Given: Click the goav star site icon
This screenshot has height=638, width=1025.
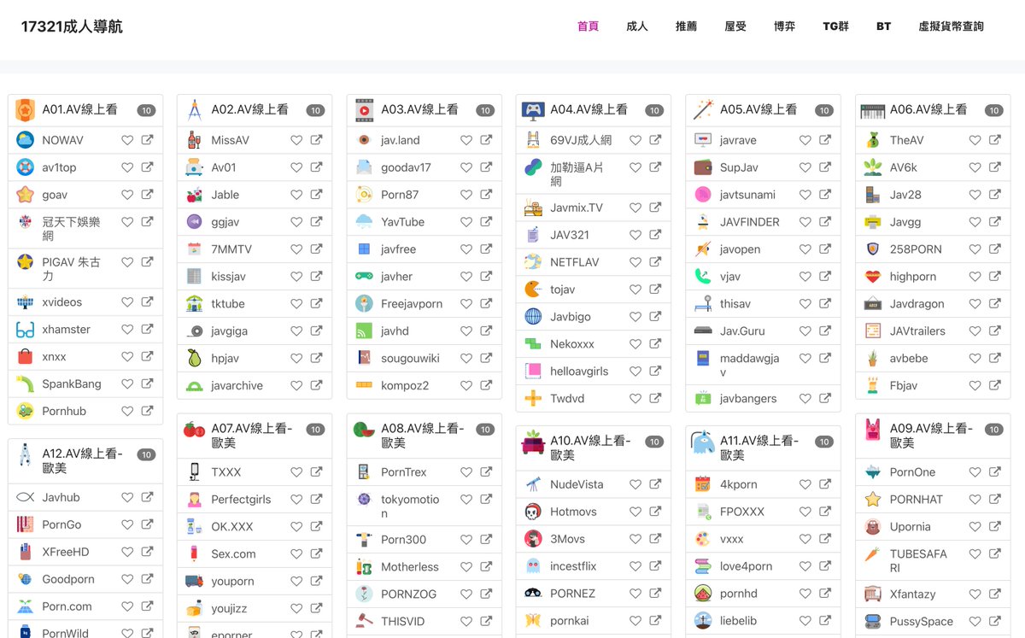Looking at the screenshot, I should coord(25,195).
